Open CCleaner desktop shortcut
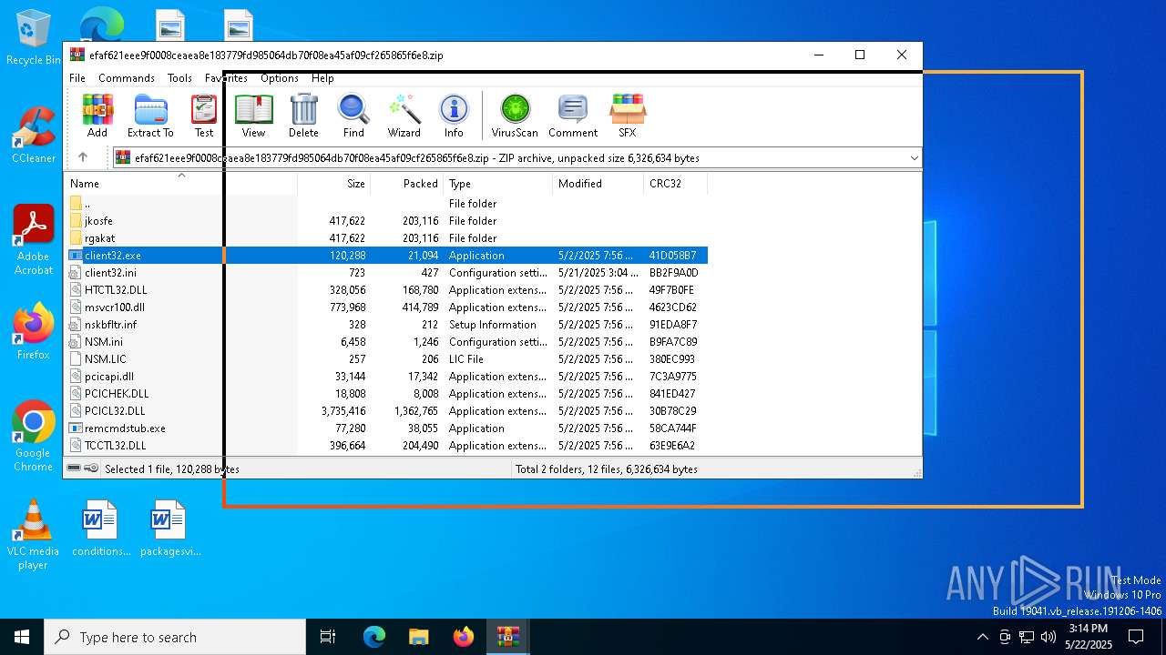This screenshot has width=1166, height=655. [x=34, y=136]
